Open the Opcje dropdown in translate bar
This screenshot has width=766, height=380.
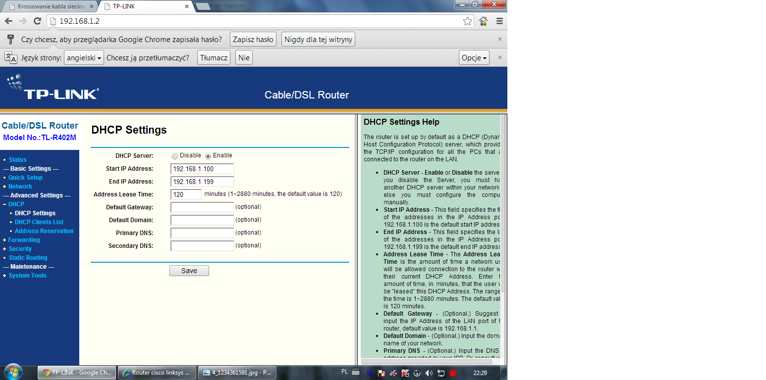(x=474, y=57)
